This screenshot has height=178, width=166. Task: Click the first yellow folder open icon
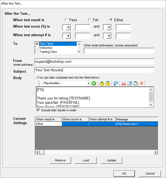pyautogui.click(x=102, y=83)
